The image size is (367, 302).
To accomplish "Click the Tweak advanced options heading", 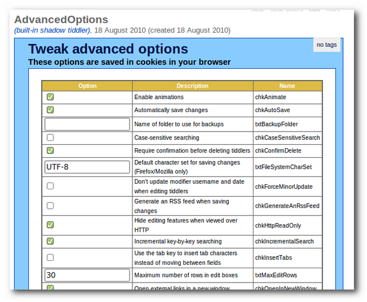I will pyautogui.click(x=108, y=49).
